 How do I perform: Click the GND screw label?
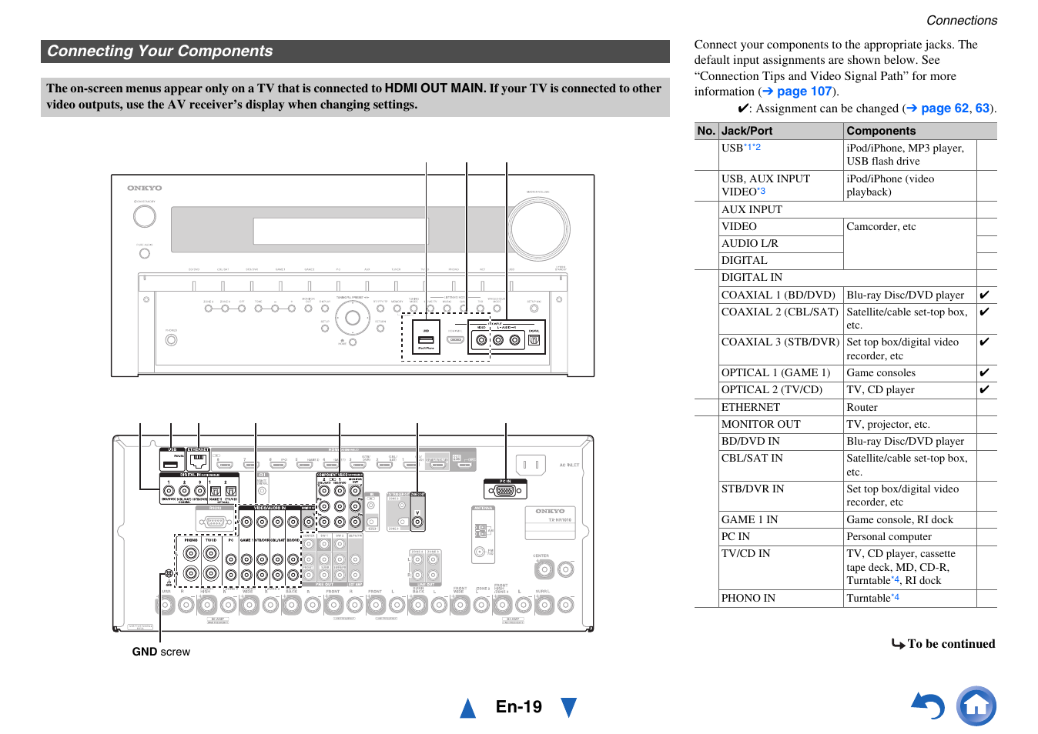click(161, 652)
